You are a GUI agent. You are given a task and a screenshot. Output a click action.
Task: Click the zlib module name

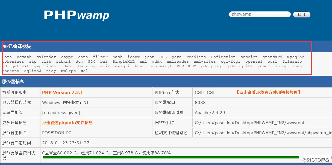click(x=46, y=62)
